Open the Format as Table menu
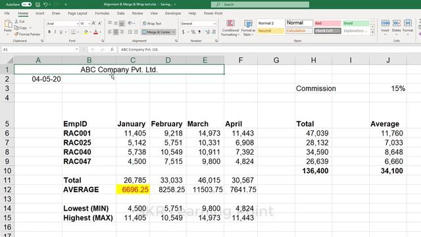The height and width of the screenshot is (237, 421). [248, 28]
